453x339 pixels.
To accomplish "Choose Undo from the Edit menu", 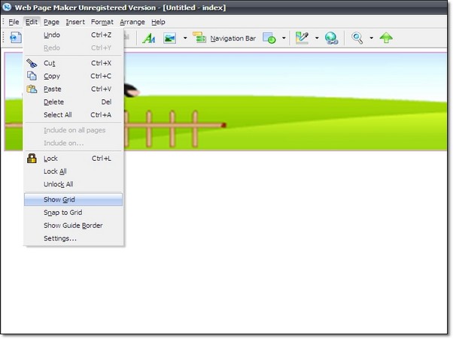I will pyautogui.click(x=74, y=35).
